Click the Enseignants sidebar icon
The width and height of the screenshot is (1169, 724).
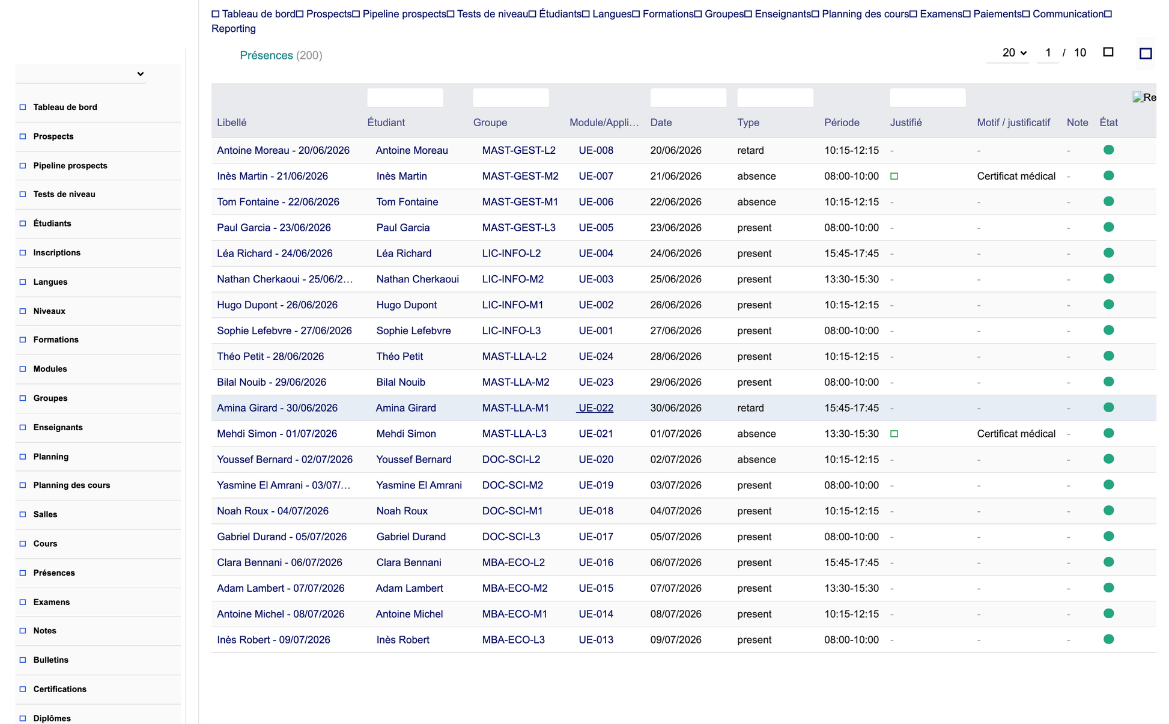[23, 428]
